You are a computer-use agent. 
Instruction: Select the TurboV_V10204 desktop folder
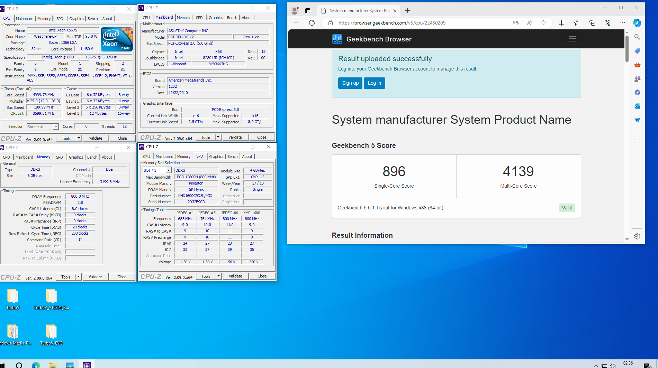click(x=51, y=299)
